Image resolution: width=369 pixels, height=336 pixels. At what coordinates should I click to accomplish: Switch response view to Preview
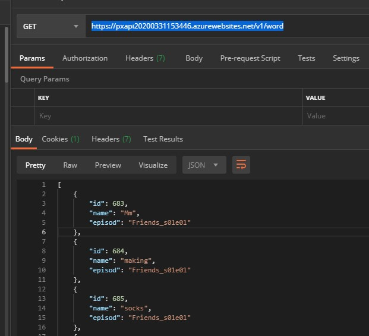[108, 165]
